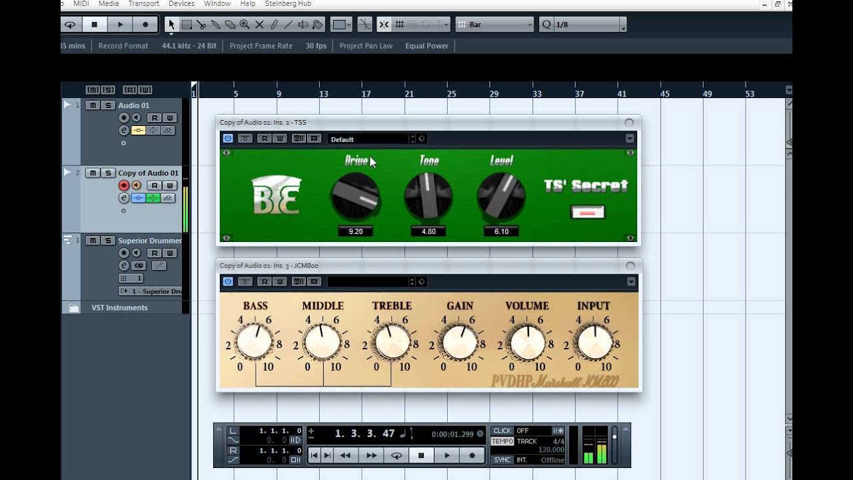This screenshot has width=853, height=480.
Task: Open the 1/8 quantize preset dropdown
Action: click(584, 25)
